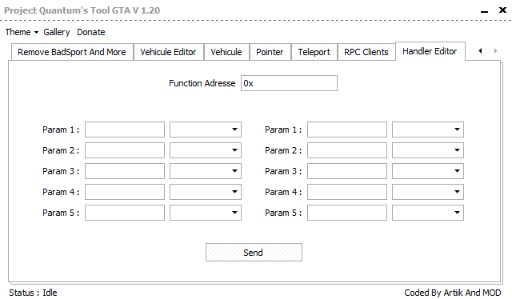Screen dimensions: 512x299
Task: Click the Coded By Artiik And MOD text
Action: click(453, 293)
